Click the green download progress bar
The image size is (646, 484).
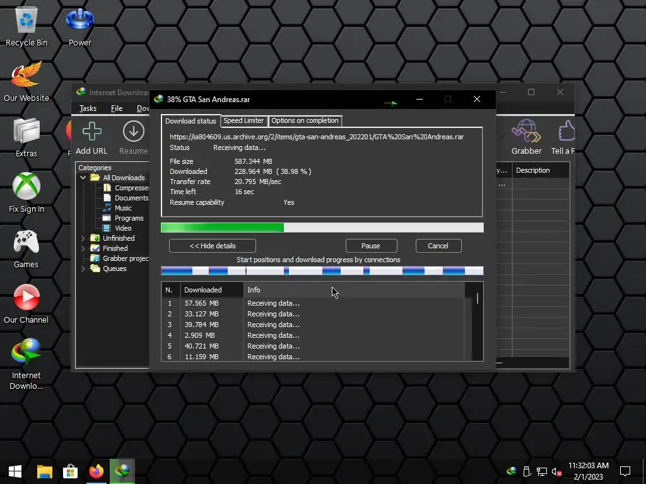coord(322,228)
